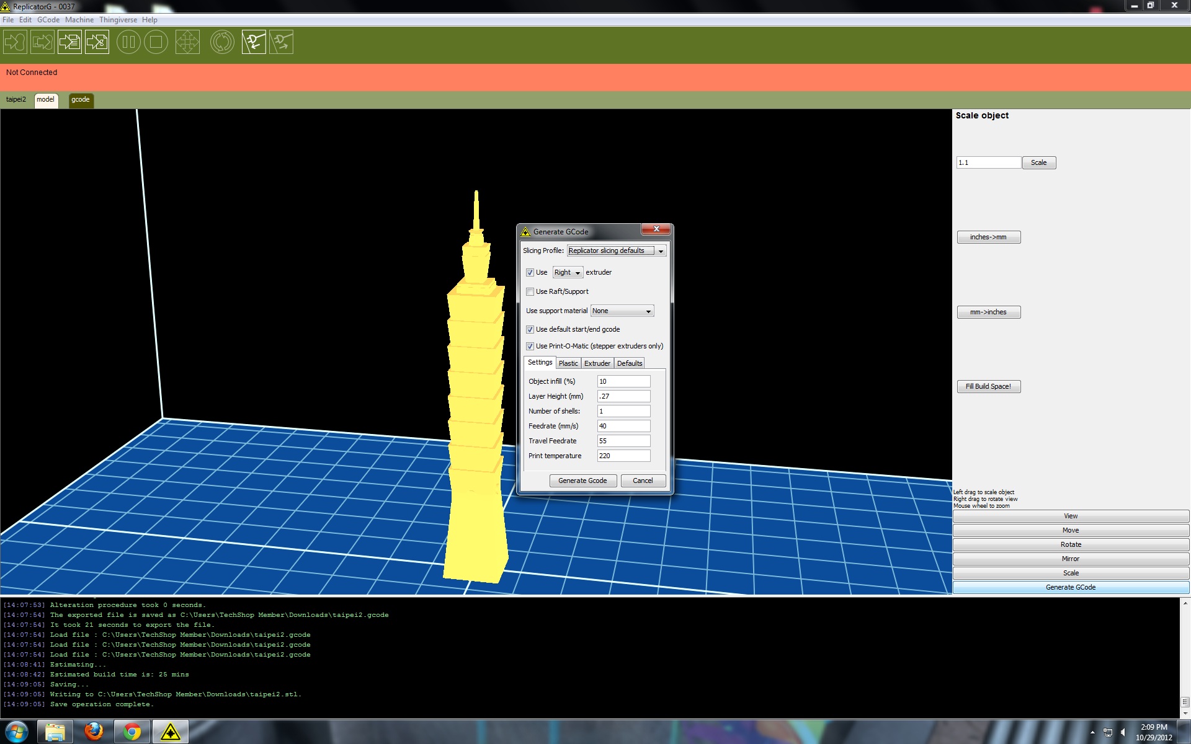This screenshot has width=1191, height=744.
Task: Open the Mirror panel button
Action: point(1071,559)
